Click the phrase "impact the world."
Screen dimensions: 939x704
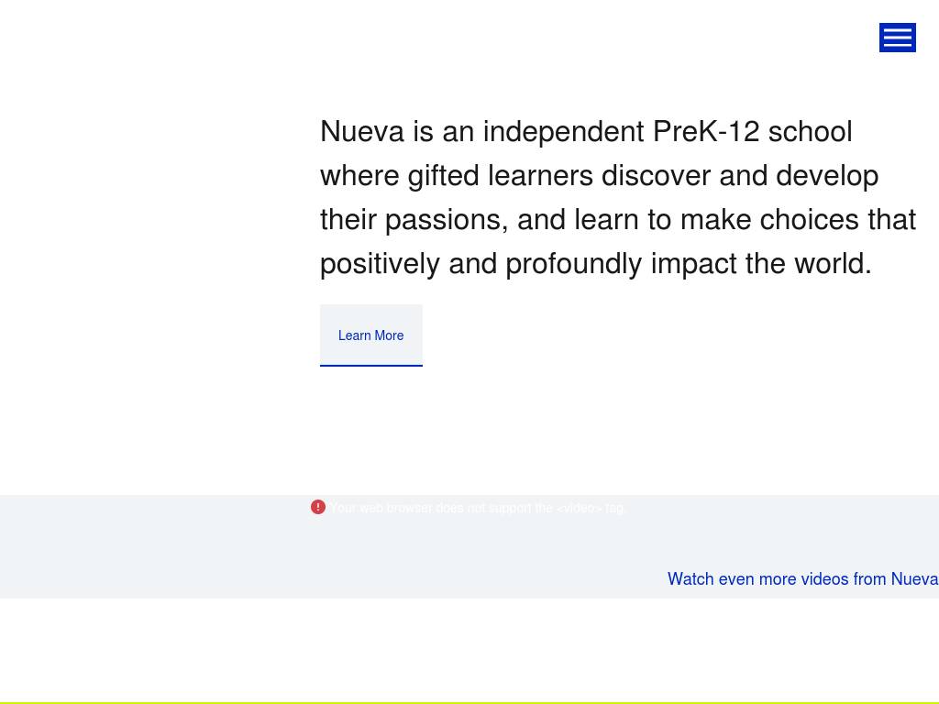tap(761, 263)
